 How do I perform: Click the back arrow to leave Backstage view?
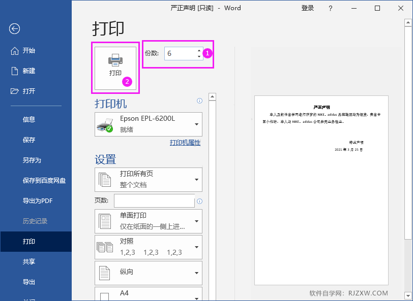coord(14,29)
